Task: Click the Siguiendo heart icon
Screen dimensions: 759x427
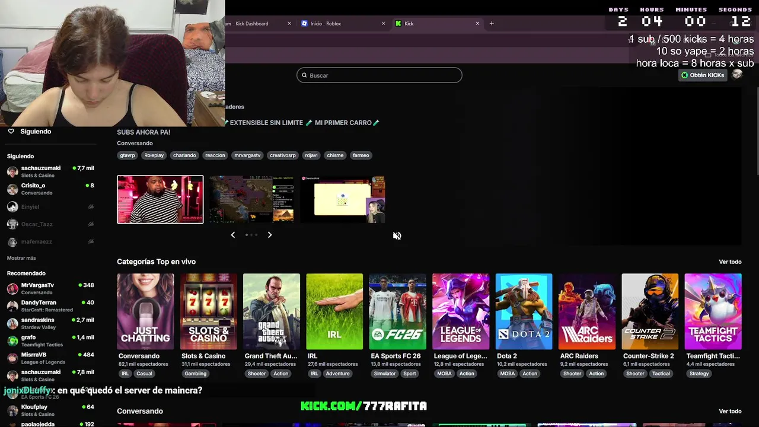Action: (x=11, y=132)
